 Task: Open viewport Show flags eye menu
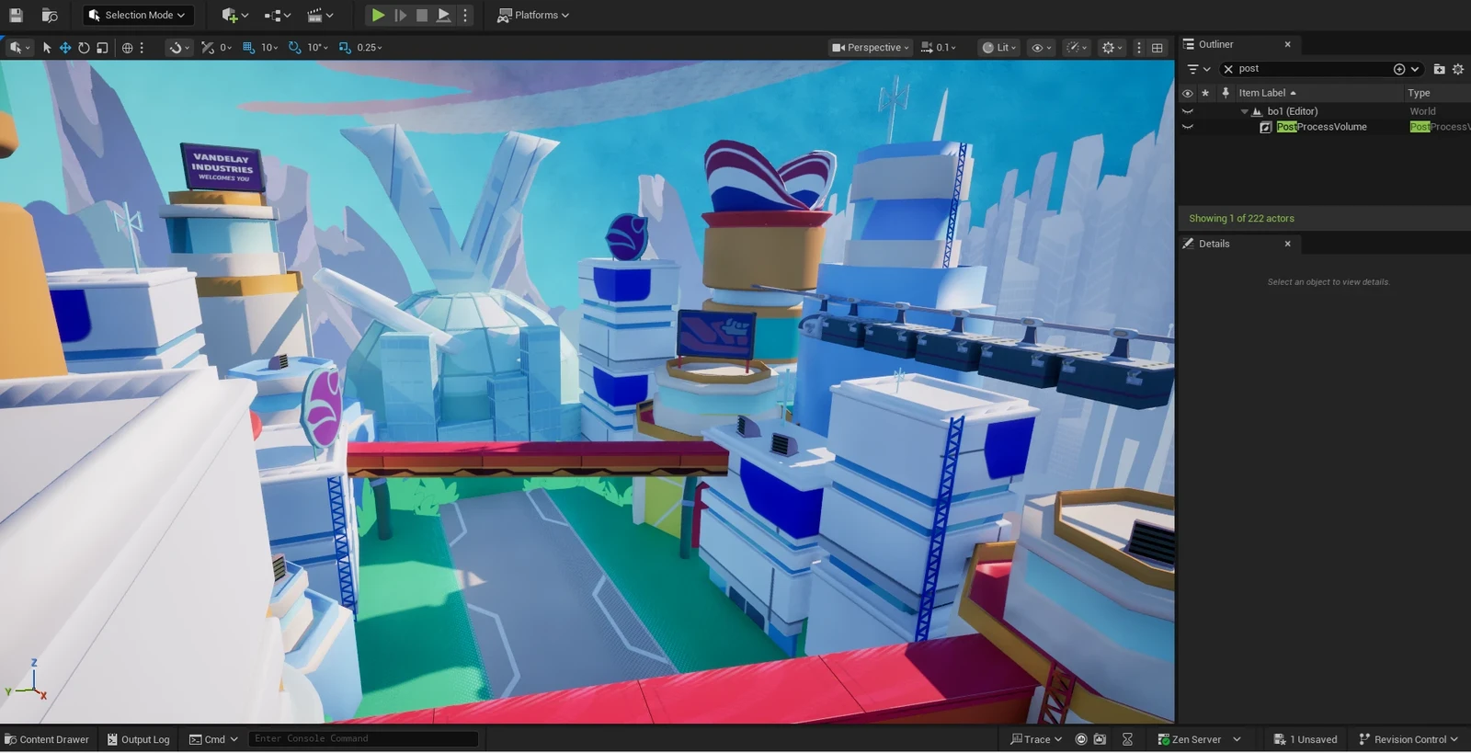1041,47
